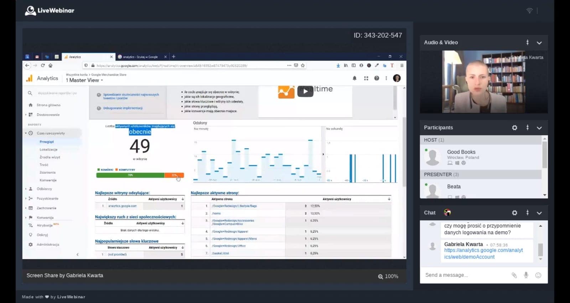
Task: Click the chat attachment paperclip icon
Action: point(514,275)
